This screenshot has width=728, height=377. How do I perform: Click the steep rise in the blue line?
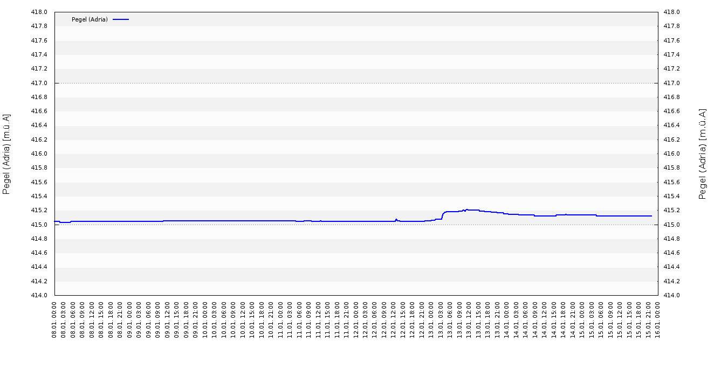point(443,215)
